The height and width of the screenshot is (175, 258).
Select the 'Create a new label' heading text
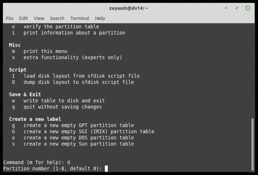[x=35, y=119]
